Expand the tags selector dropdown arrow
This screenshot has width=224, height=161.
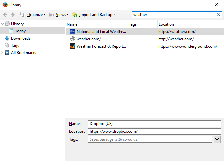pyautogui.click(x=217, y=139)
